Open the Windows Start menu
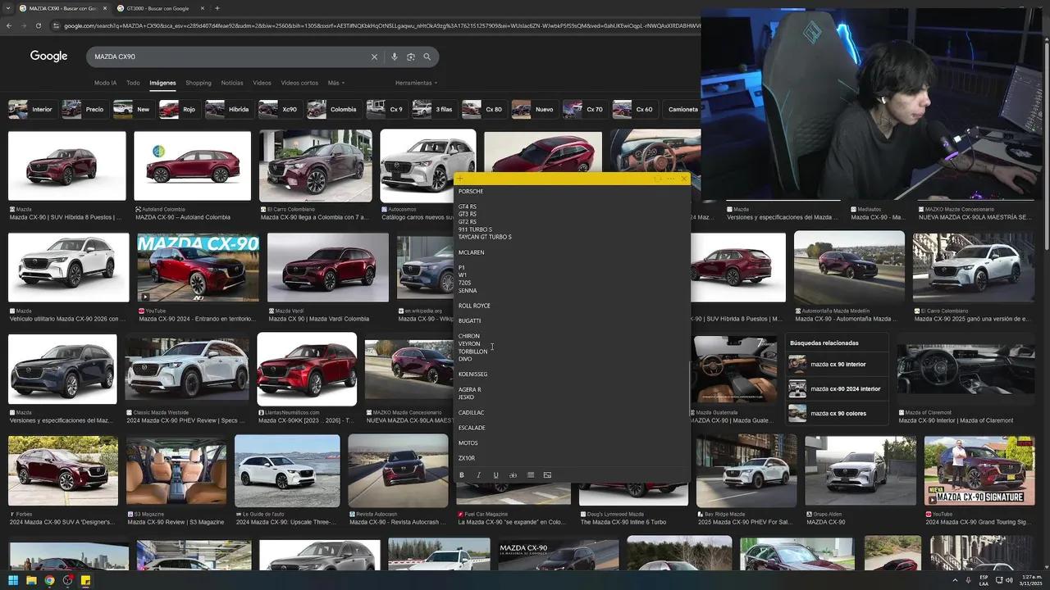Screen dimensions: 1050x590 point(13,580)
